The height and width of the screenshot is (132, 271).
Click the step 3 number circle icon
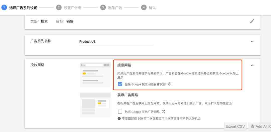tap(103, 8)
